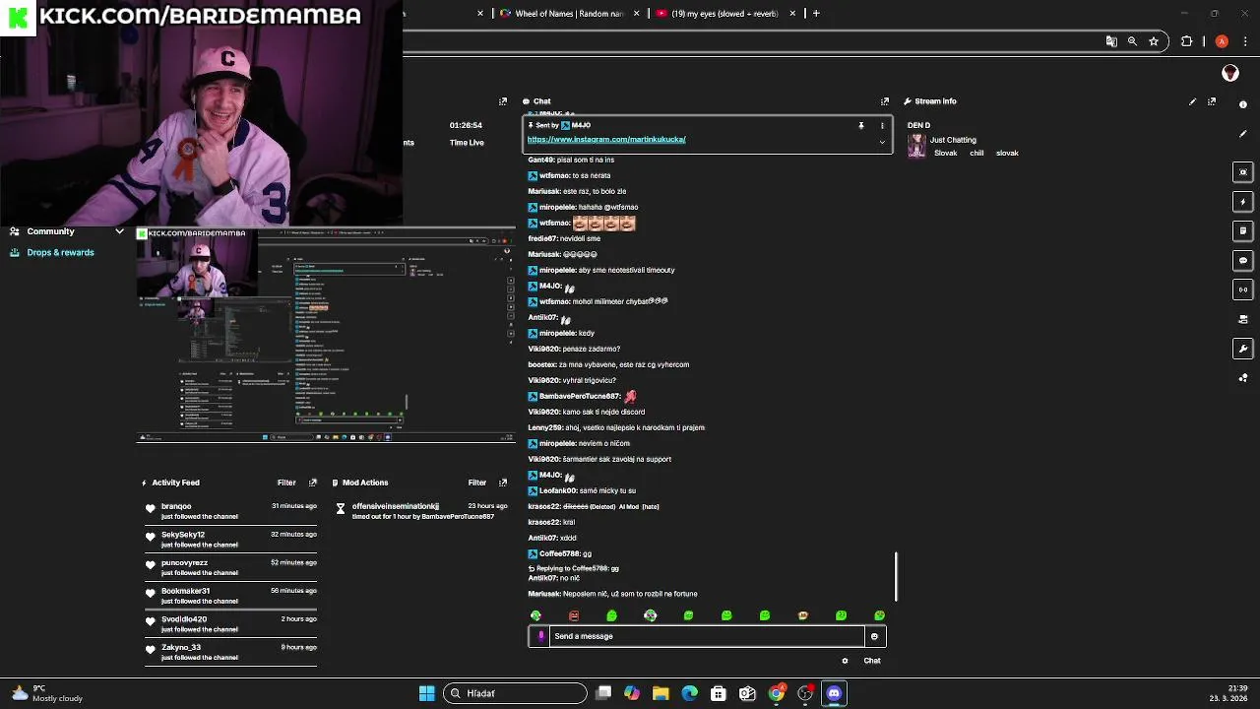This screenshot has height=709, width=1260.
Task: Open Microsoft Edge from the taskbar
Action: tap(689, 693)
